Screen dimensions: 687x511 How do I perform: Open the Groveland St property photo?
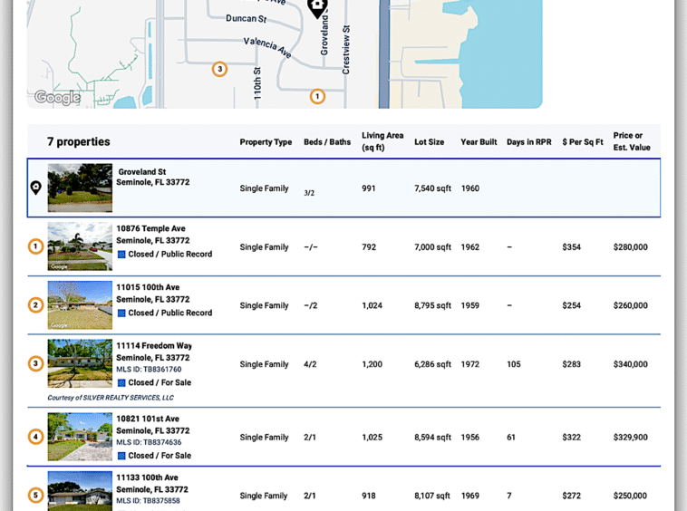[80, 188]
